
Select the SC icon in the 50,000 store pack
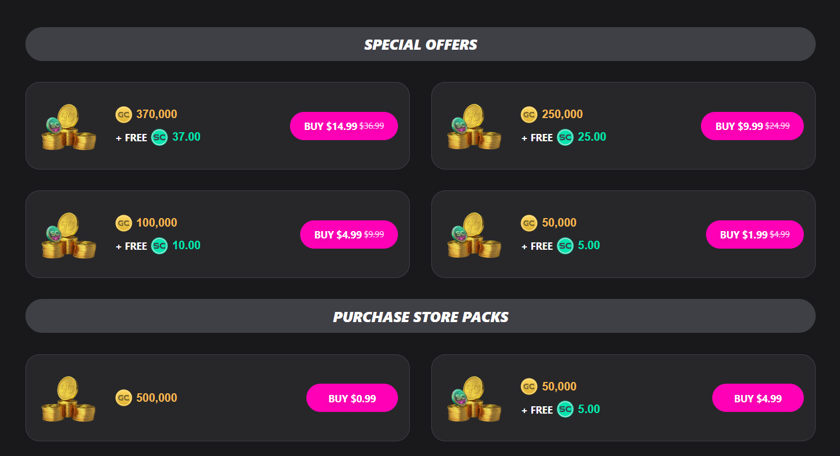[x=564, y=409]
